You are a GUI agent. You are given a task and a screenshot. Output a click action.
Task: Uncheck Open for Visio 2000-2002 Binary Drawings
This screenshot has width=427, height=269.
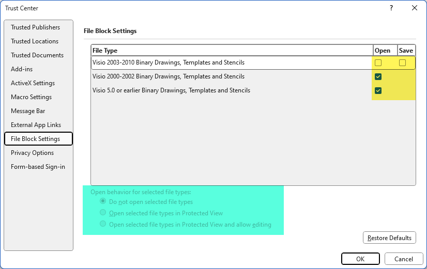click(x=378, y=77)
